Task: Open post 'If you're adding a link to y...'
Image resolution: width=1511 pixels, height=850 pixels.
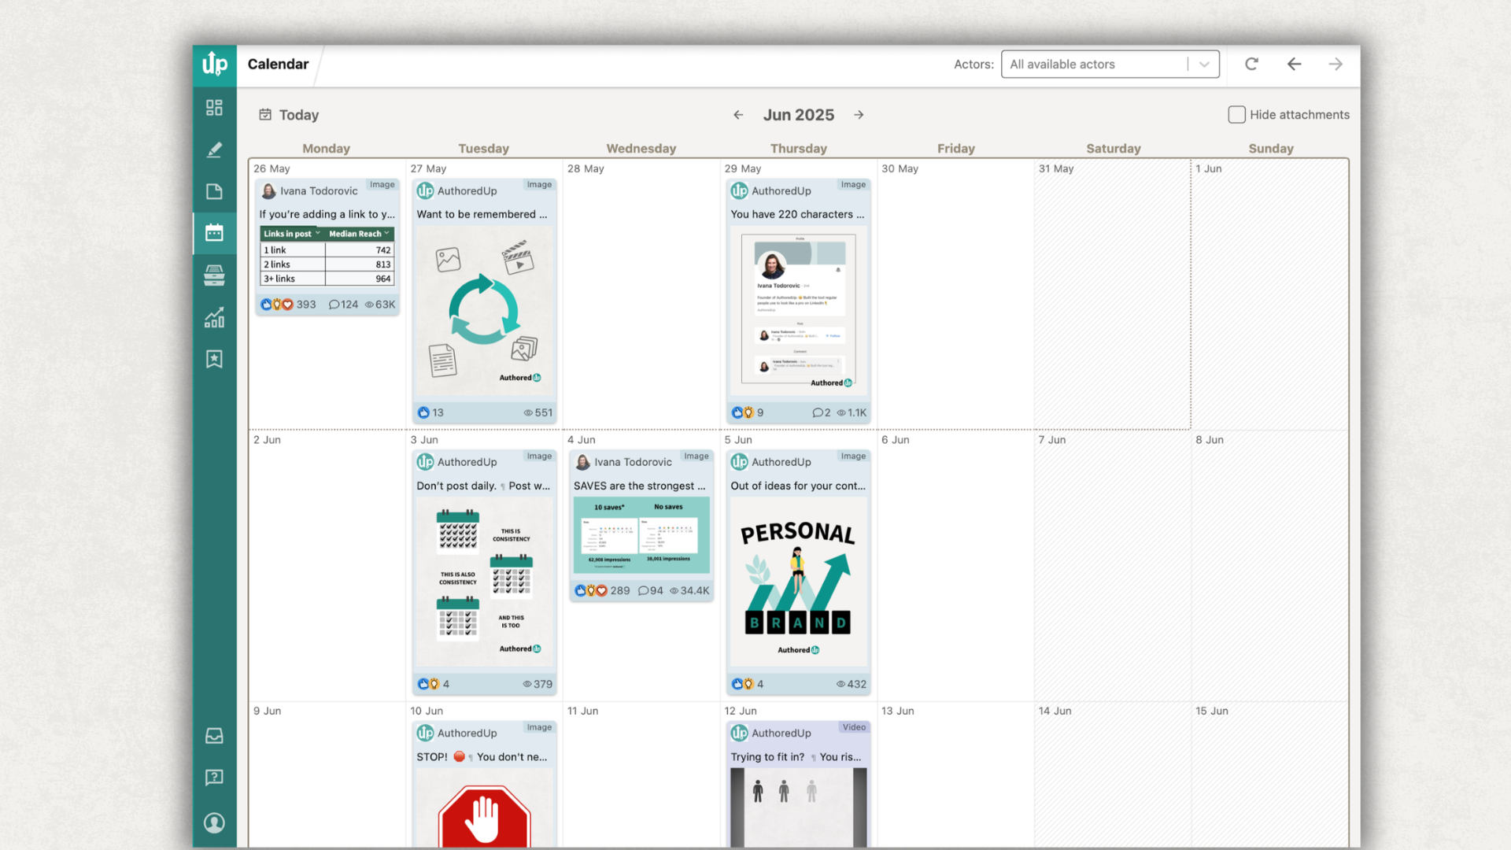Action: [327, 214]
